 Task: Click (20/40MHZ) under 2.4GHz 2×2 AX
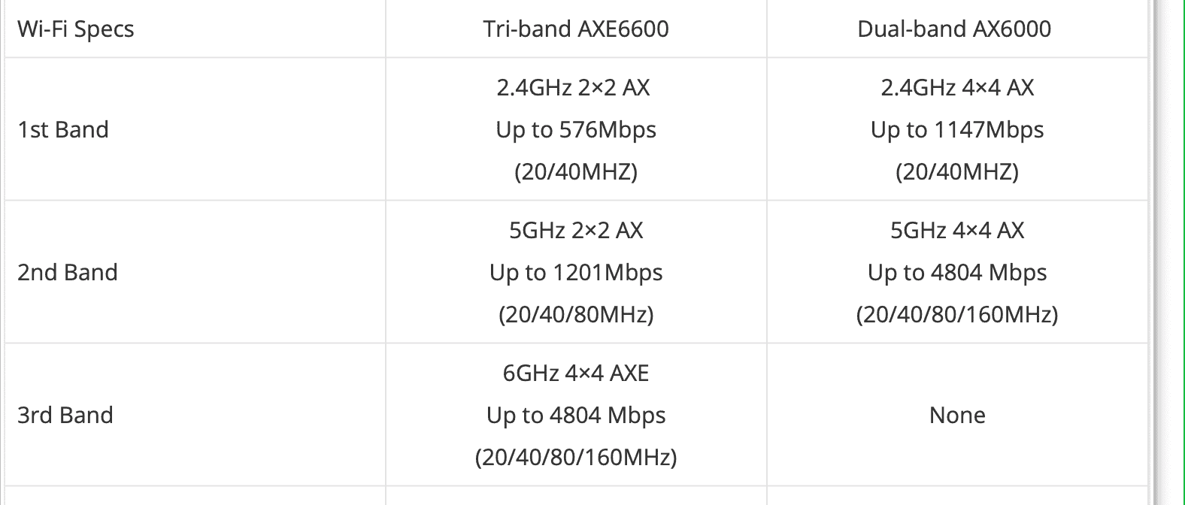pos(576,172)
